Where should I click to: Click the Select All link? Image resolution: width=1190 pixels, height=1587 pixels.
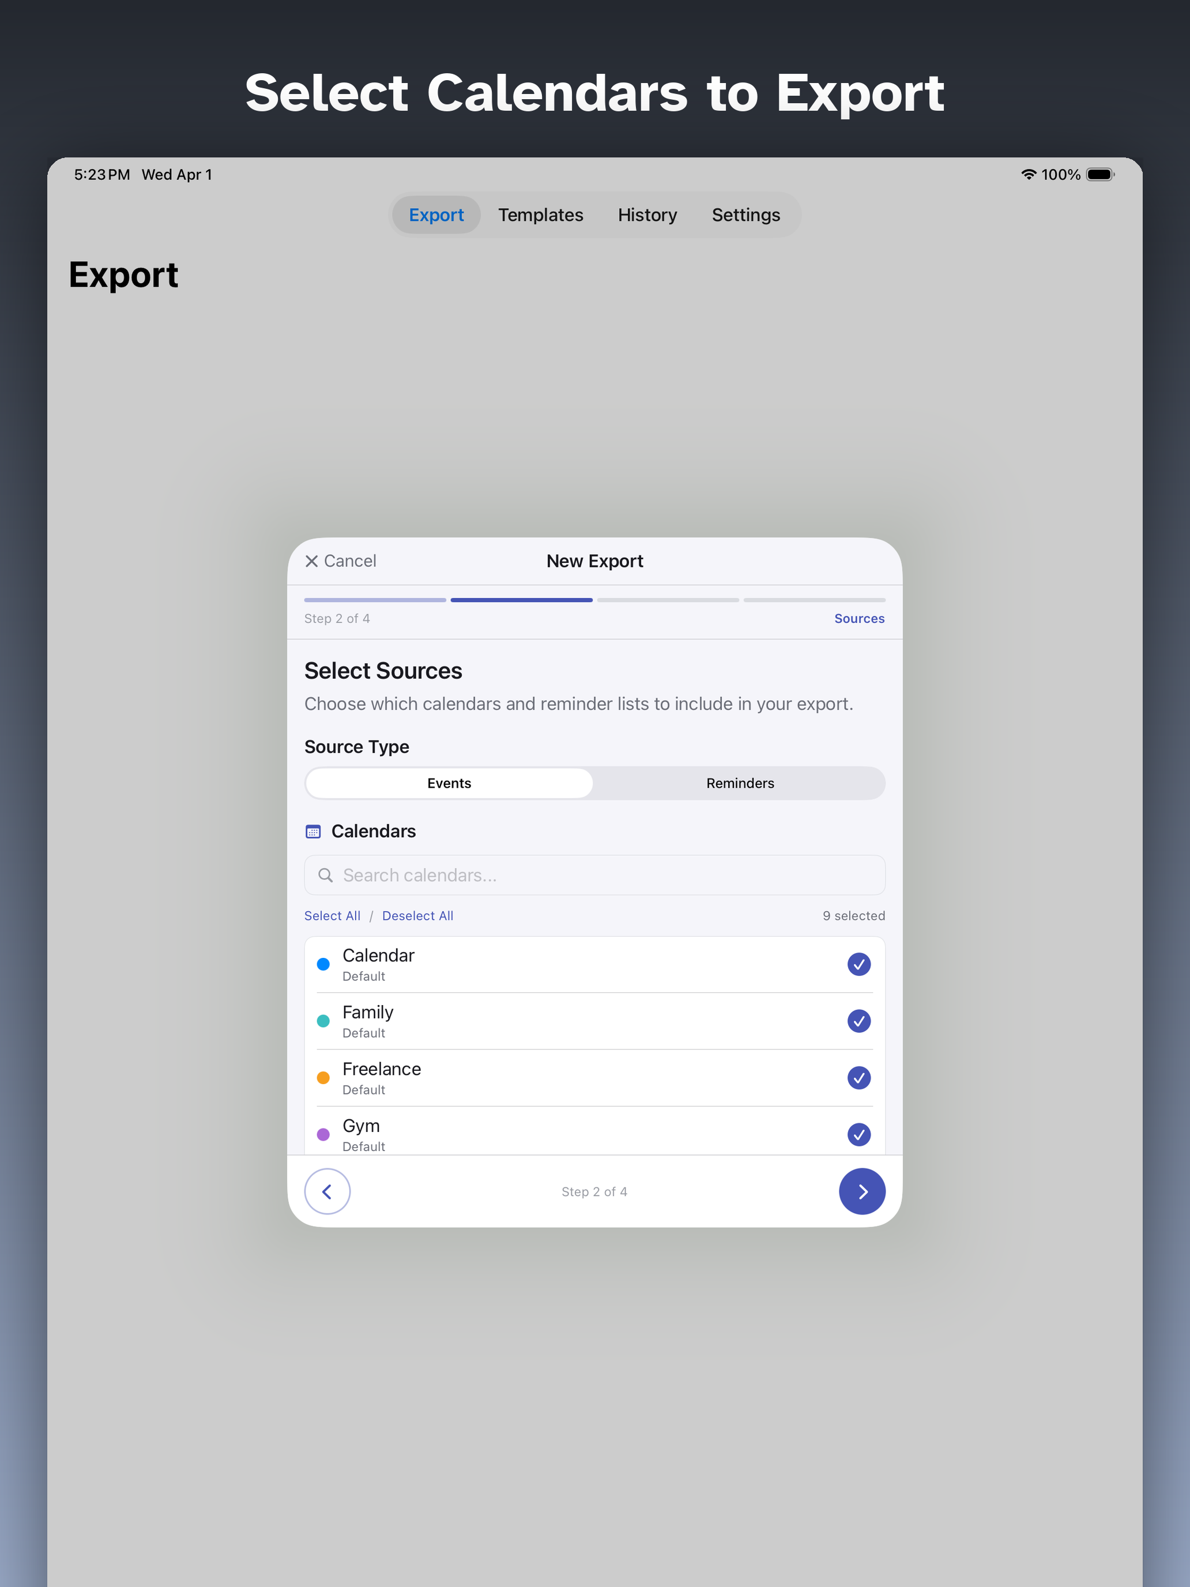click(x=332, y=916)
